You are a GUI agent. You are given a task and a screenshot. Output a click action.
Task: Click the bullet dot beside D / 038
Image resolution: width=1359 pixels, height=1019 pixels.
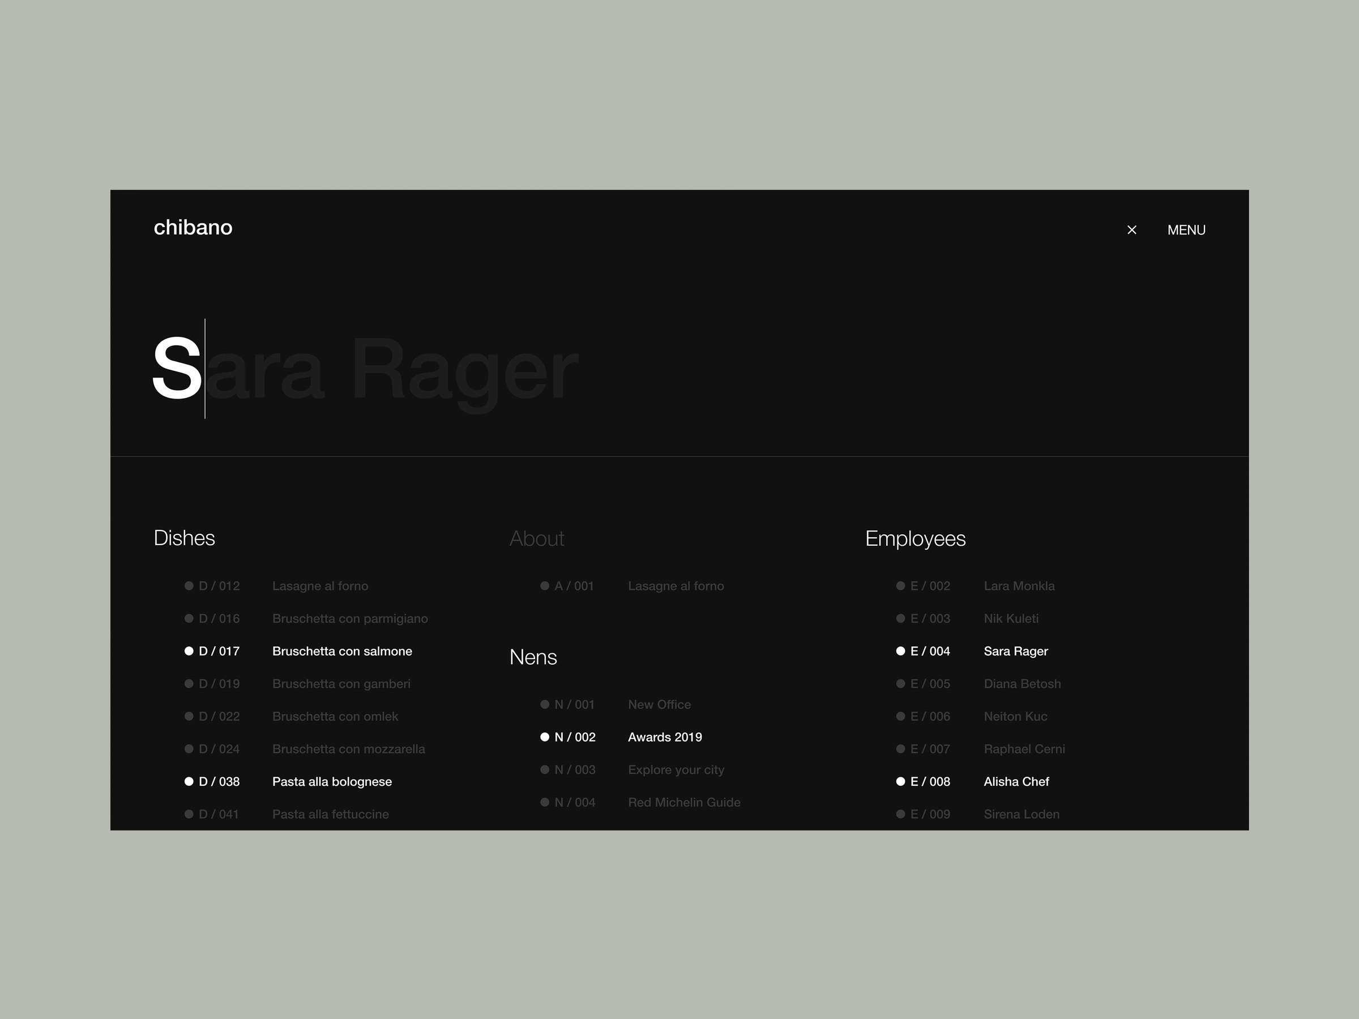point(189,781)
